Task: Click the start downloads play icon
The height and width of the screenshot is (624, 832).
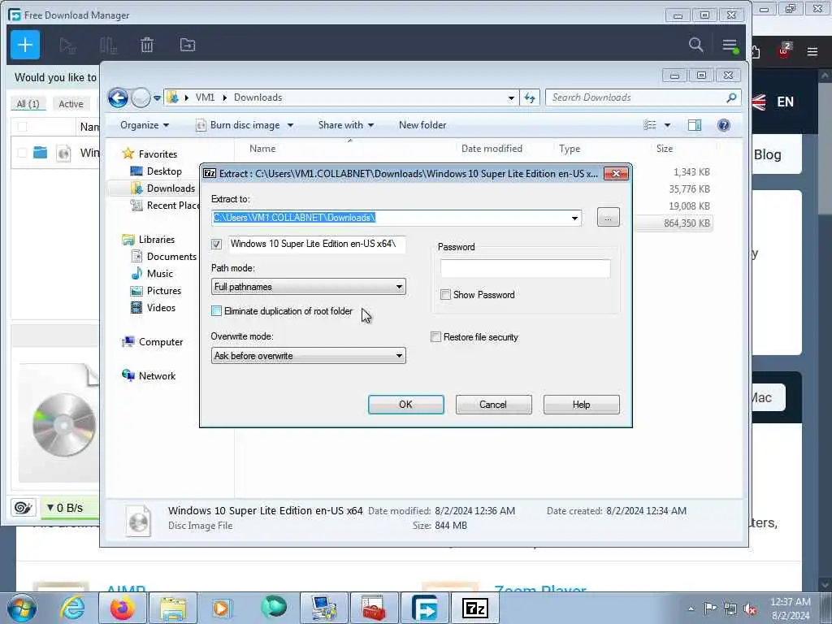Action: 67,45
